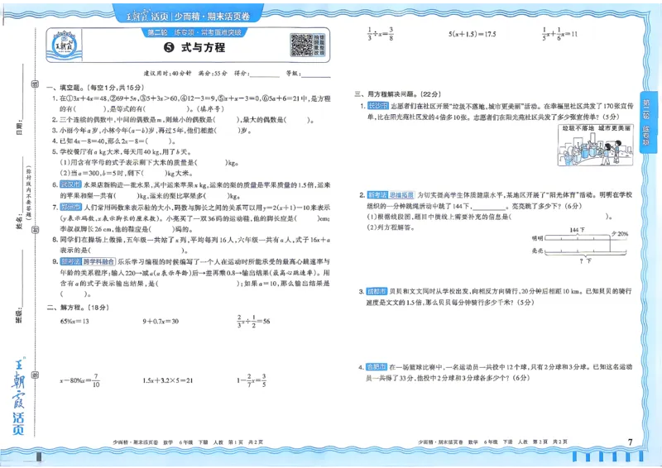
Task: Click the page number 7 in the corner
Action: 630,442
